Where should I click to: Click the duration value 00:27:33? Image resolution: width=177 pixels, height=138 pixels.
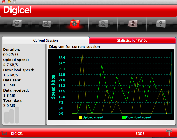coord(11,55)
